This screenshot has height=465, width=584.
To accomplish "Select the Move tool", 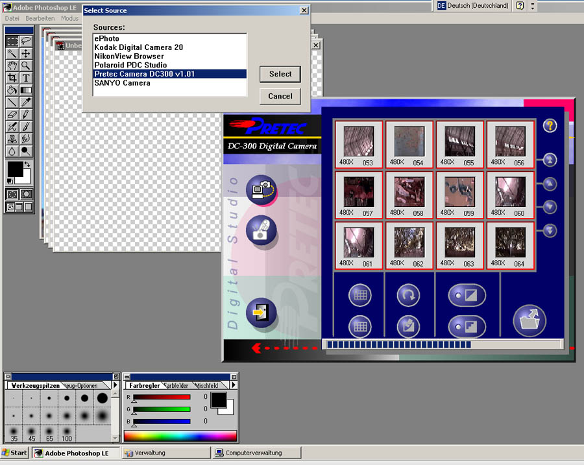I will tap(26, 54).
